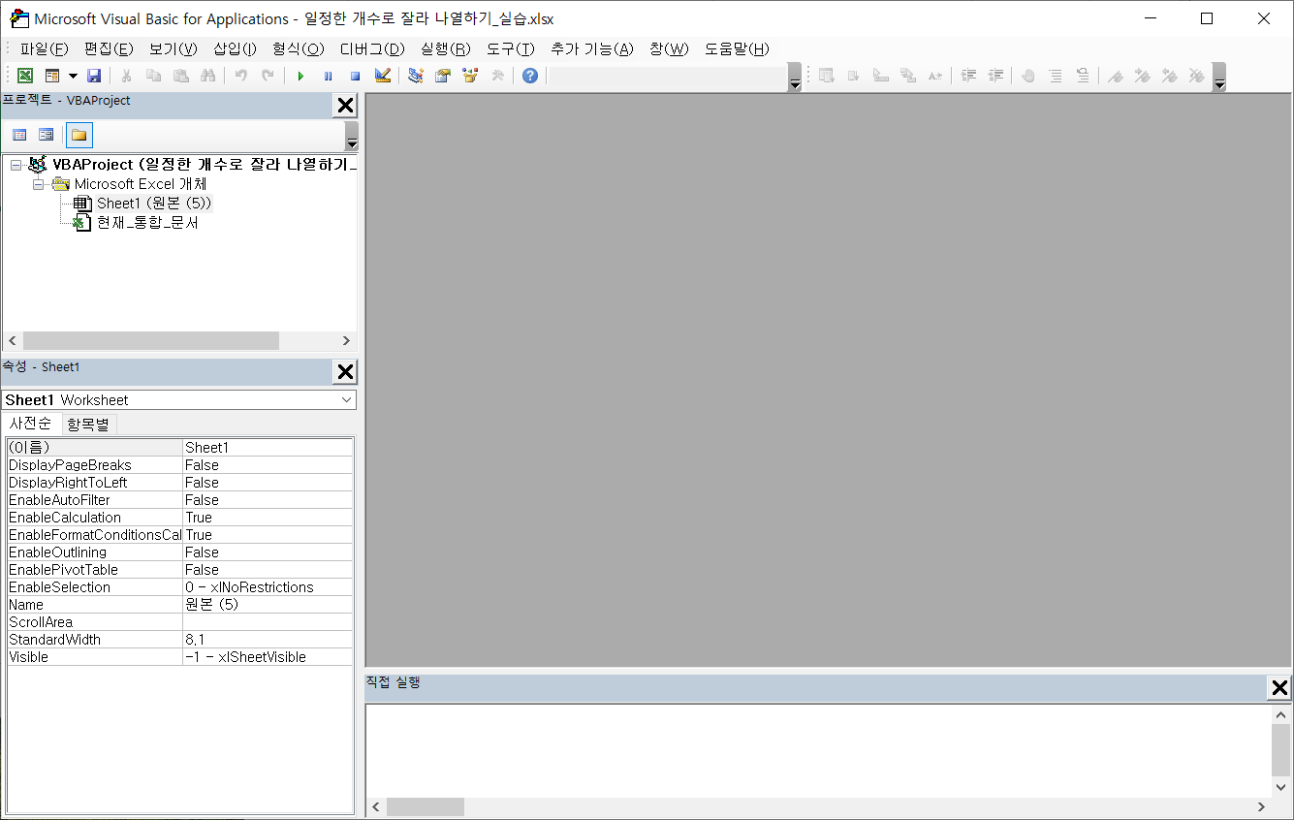Click the Undo arrow icon

(x=240, y=76)
